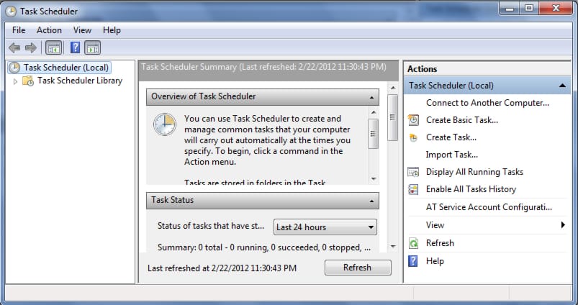
Task: Toggle the Show/Hide Action Pane icon
Action: [92, 48]
